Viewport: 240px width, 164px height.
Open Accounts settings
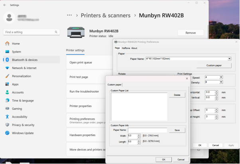tap(31, 92)
